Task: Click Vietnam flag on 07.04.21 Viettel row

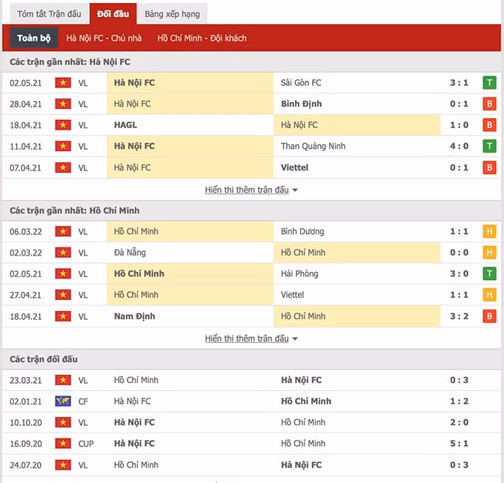Action: [x=63, y=167]
